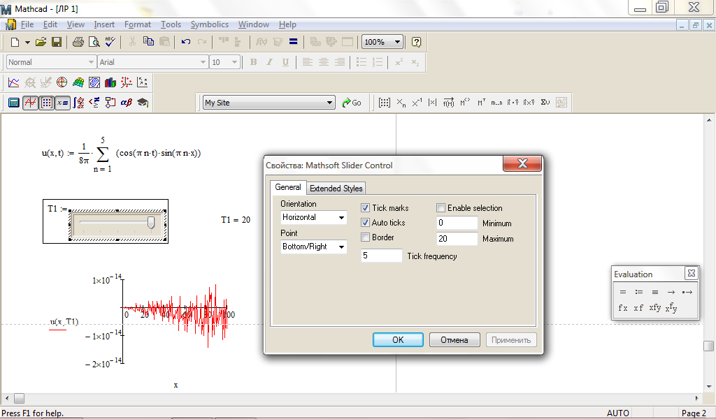Open the Calculus toolbar
The width and height of the screenshot is (716, 419).
click(78, 103)
